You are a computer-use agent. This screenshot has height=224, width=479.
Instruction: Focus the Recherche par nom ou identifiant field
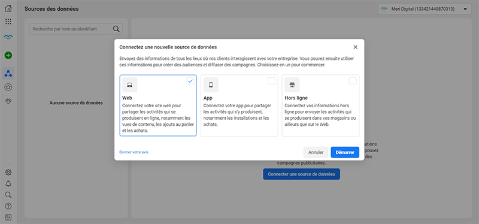pyautogui.click(x=76, y=29)
